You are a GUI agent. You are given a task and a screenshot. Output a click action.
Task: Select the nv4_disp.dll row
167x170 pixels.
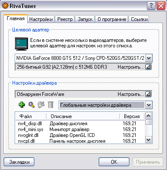point(80,124)
